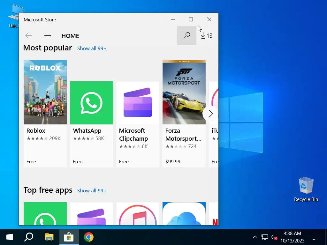Open the clock showing 4:38 AM
Image resolution: width=327 pixels, height=245 pixels.
tap(293, 237)
